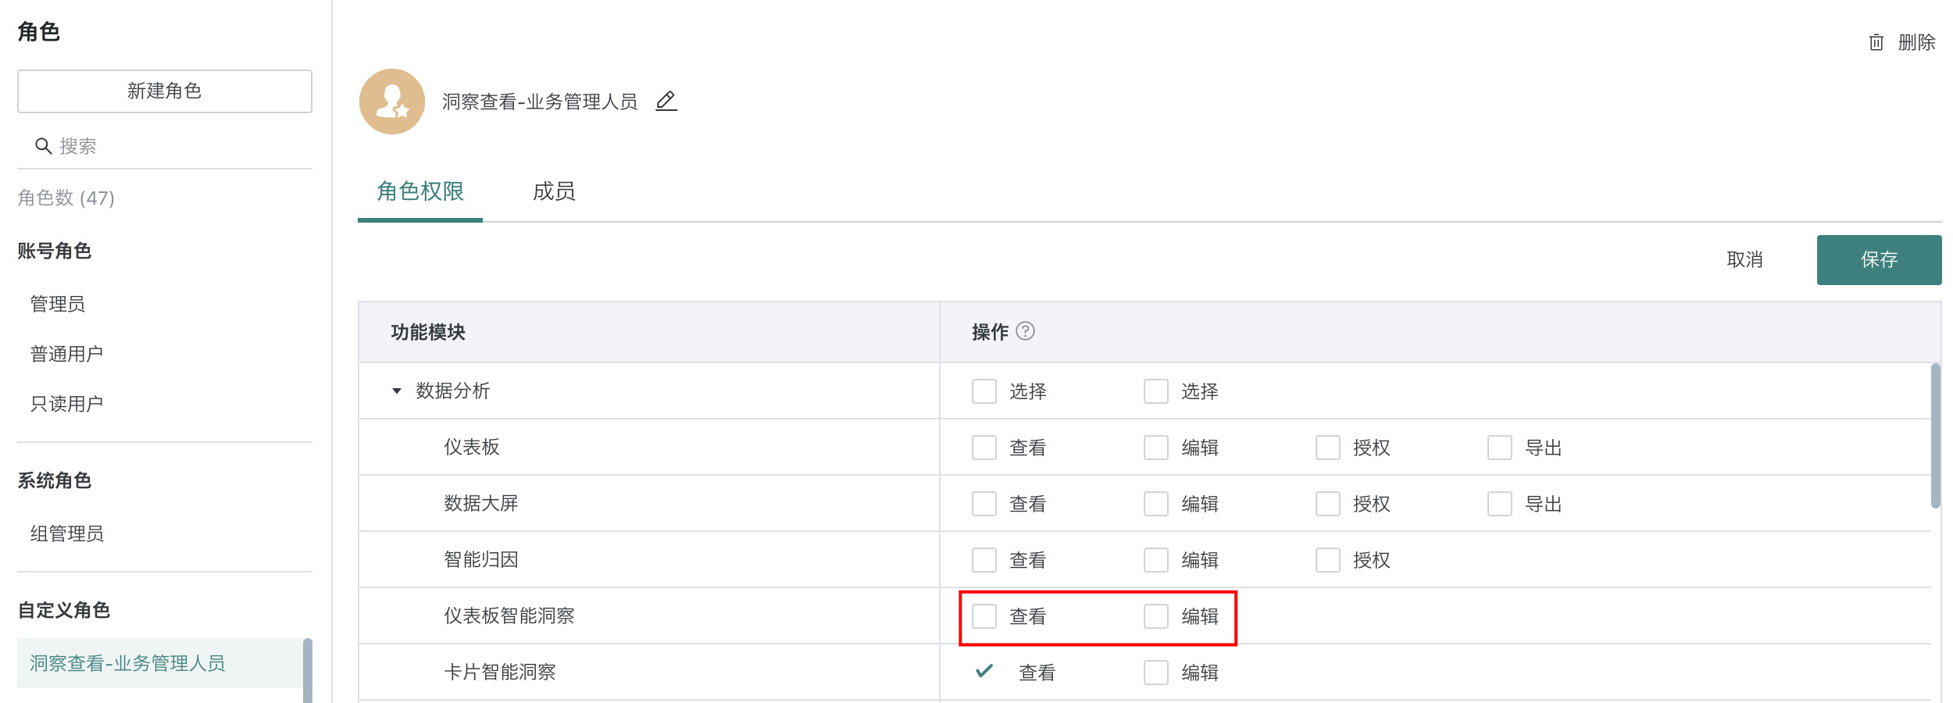Screen dimensions: 1953x703
Task: Check 编辑 for 仪表板智能洞察
Action: 1156,616
